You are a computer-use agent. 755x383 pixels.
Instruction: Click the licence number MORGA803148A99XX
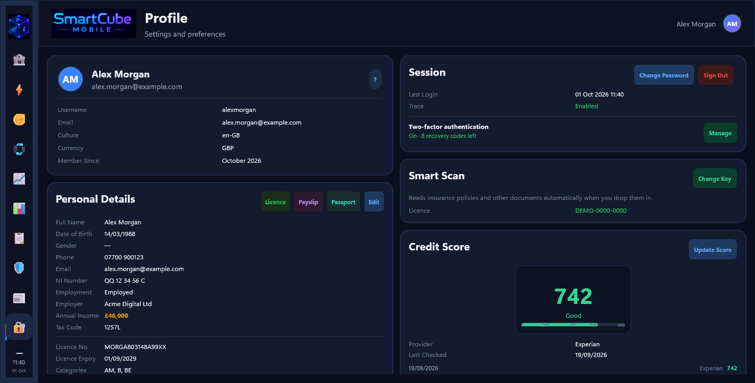(135, 347)
